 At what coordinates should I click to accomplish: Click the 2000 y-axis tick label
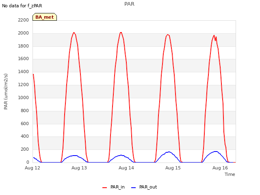coord(24,33)
